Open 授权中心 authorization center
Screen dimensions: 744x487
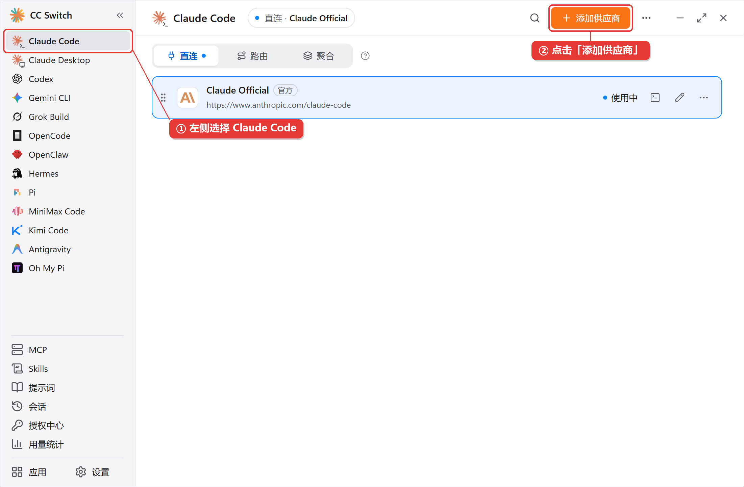click(68, 426)
